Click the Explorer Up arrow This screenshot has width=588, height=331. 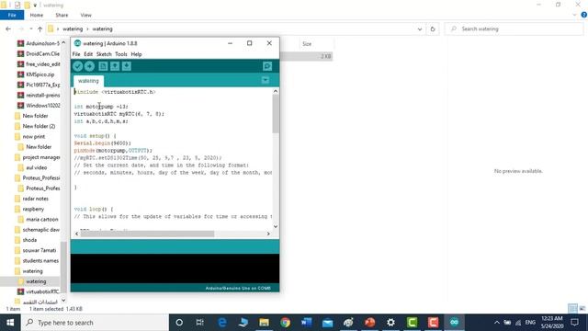tap(40, 29)
